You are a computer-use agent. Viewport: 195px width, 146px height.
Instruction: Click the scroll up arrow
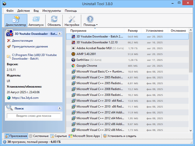point(191,30)
